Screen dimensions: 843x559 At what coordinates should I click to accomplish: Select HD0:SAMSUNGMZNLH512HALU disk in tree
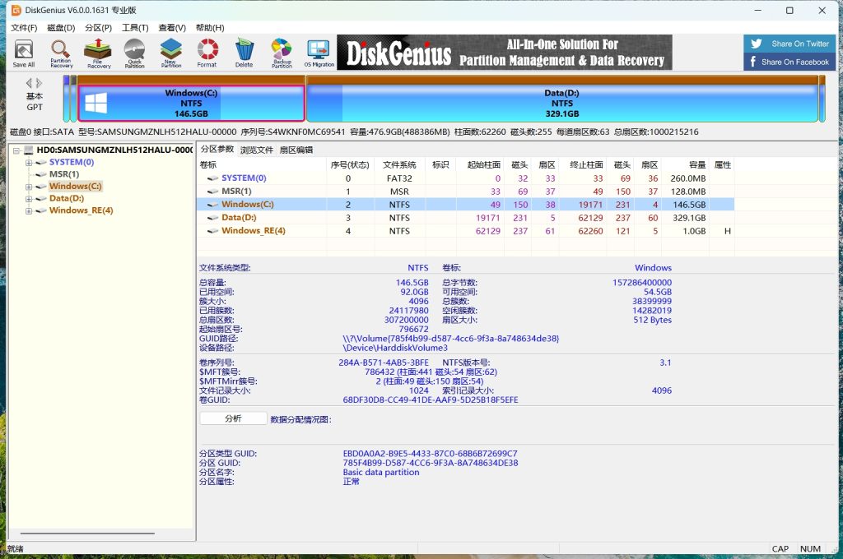[114, 150]
